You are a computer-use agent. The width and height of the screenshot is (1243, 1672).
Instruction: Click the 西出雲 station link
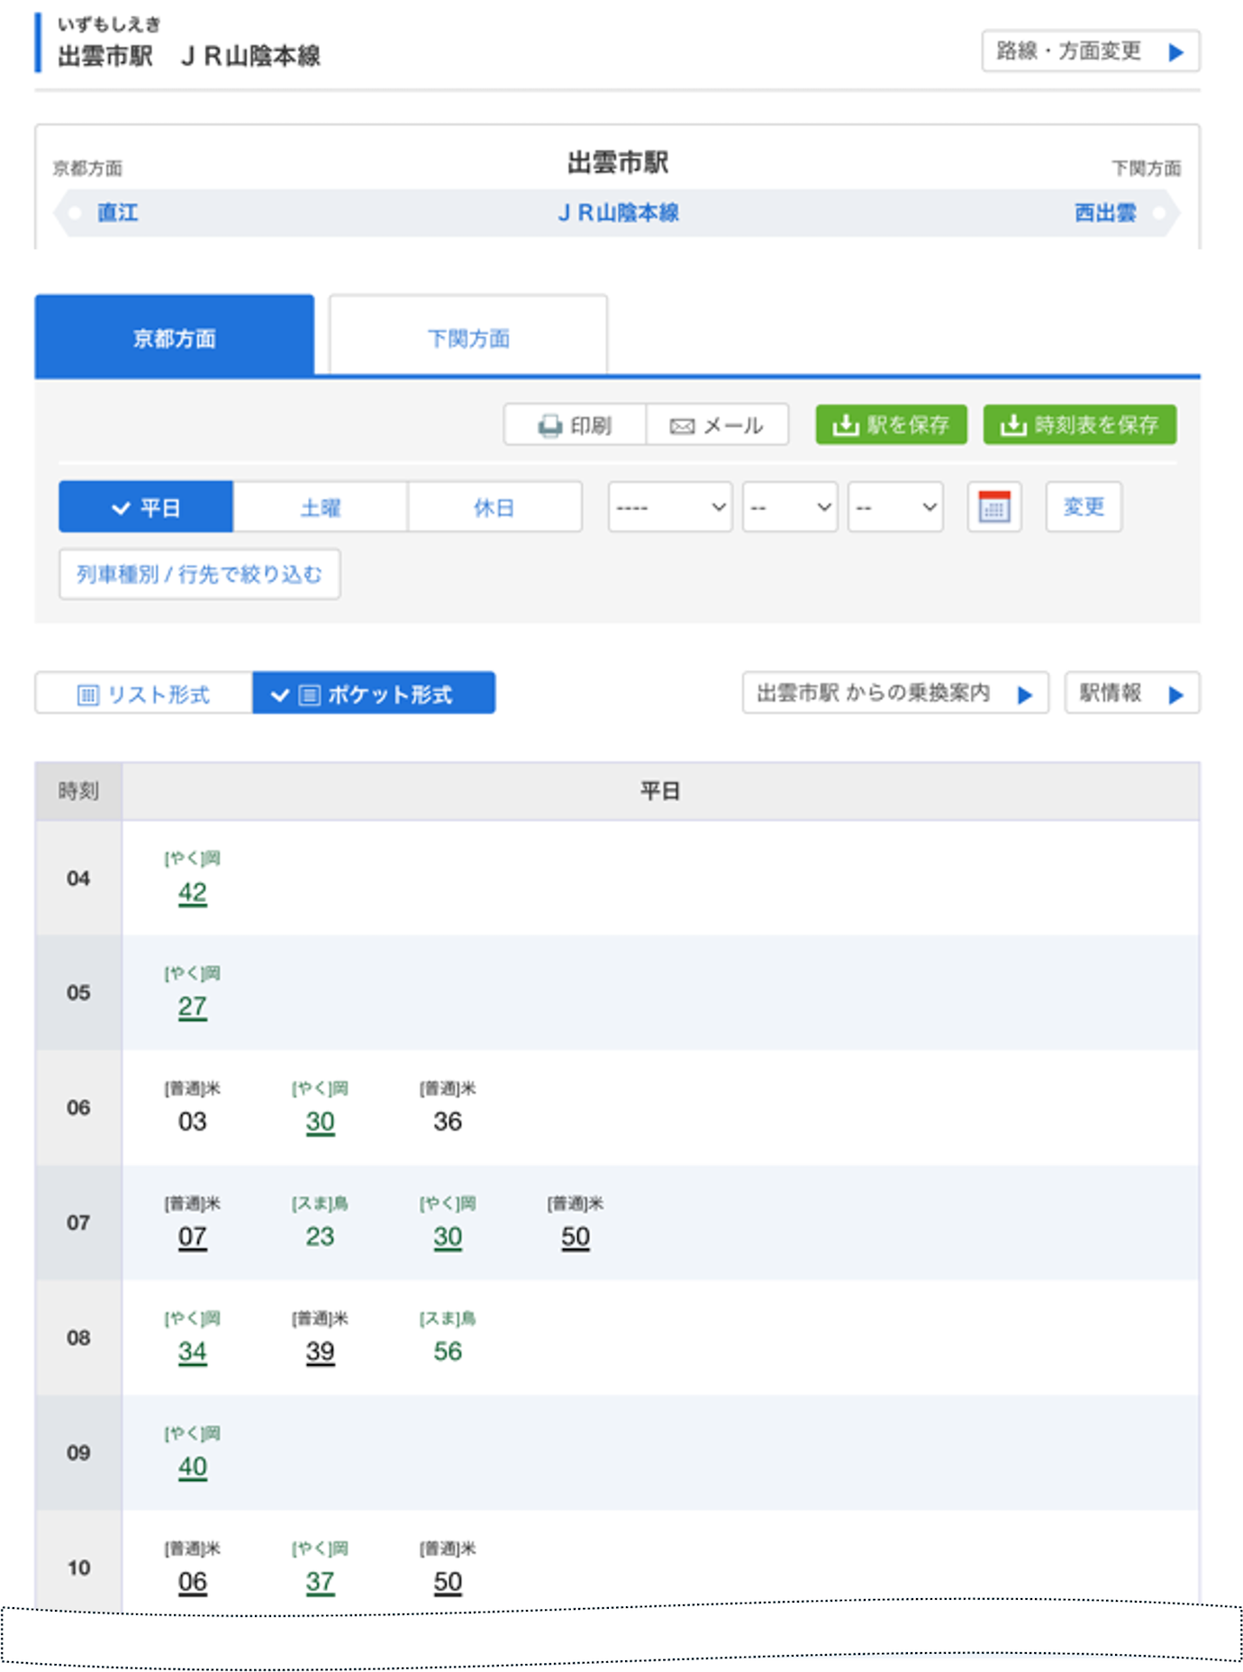1105,213
